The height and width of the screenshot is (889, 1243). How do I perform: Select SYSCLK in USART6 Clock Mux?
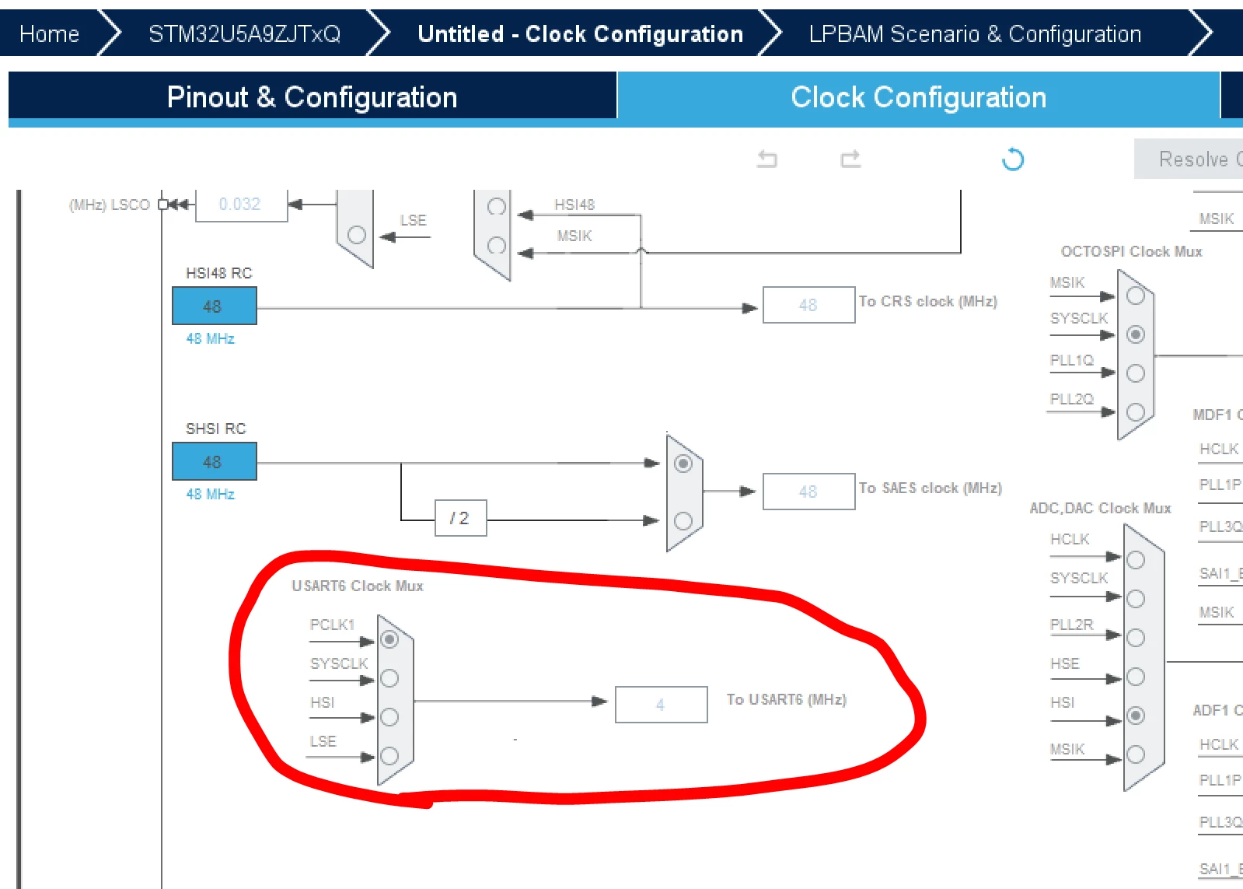click(389, 678)
